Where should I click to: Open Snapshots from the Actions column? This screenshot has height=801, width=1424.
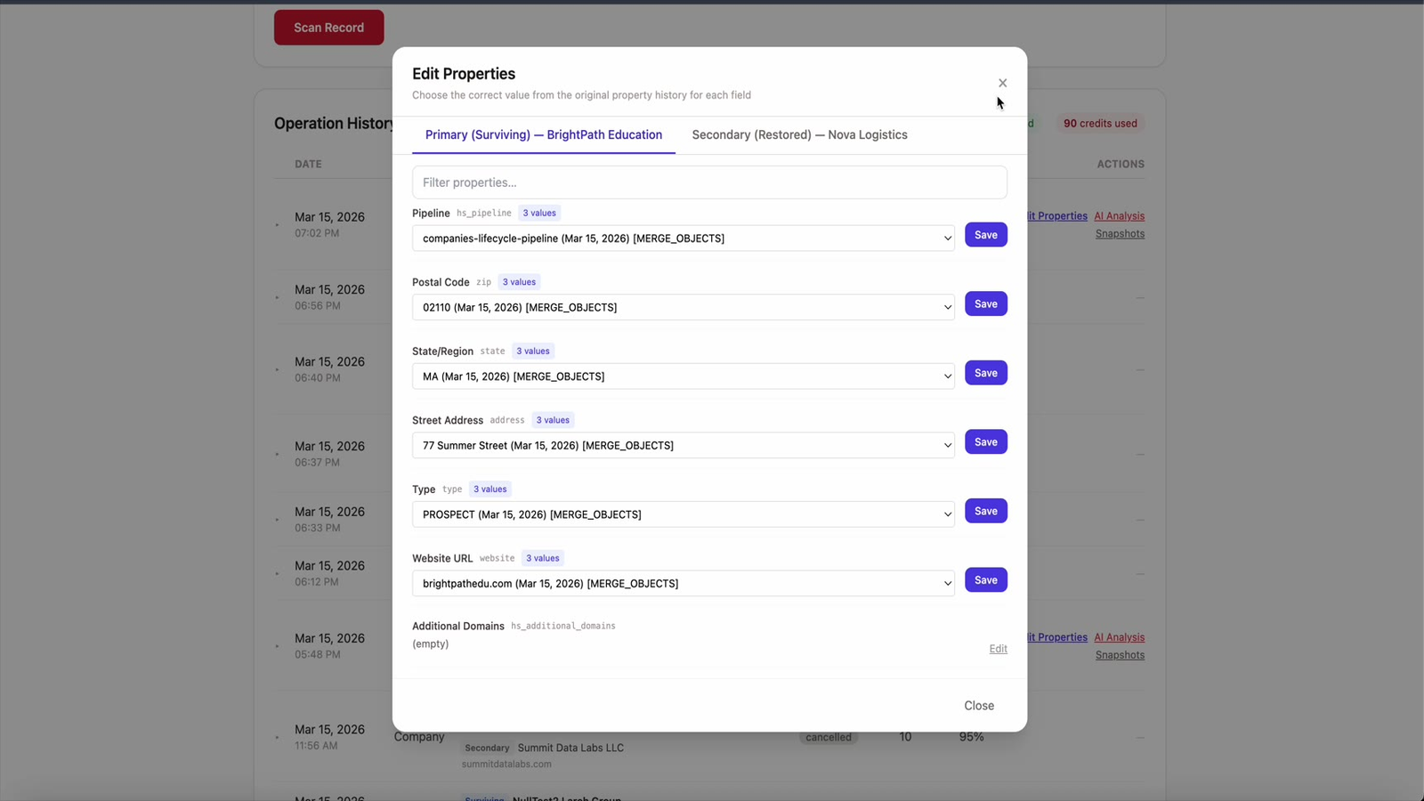(1120, 233)
